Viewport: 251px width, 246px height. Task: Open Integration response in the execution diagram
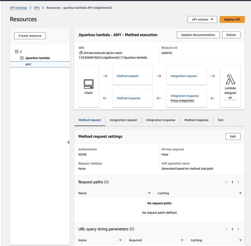(x=184, y=96)
